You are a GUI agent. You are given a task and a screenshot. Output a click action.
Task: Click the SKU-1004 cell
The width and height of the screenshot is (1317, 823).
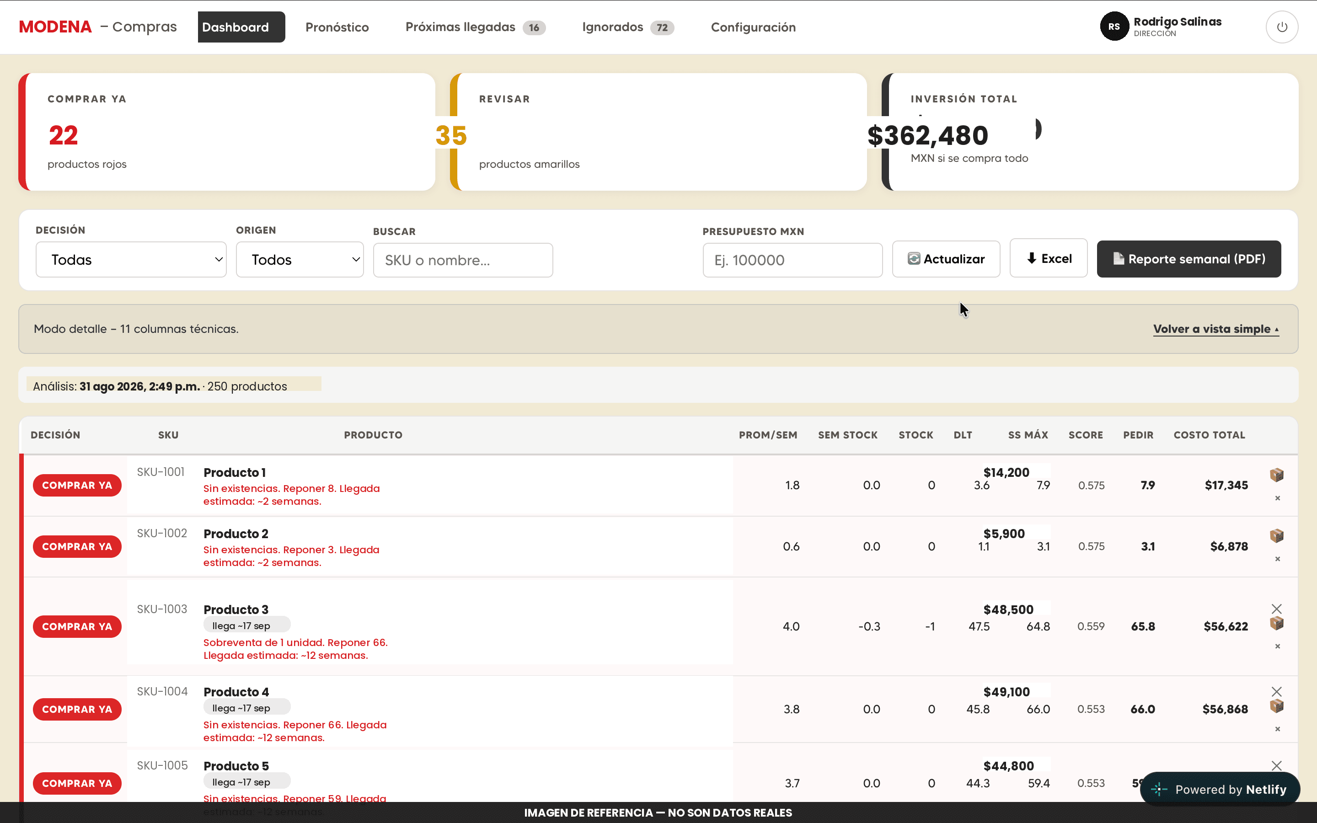(162, 691)
